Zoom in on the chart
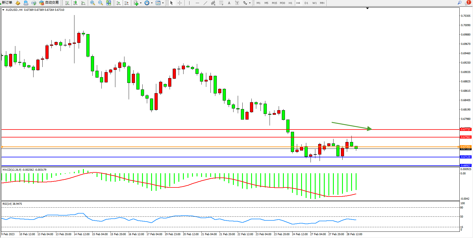The height and width of the screenshot is (238, 473). point(93,3)
